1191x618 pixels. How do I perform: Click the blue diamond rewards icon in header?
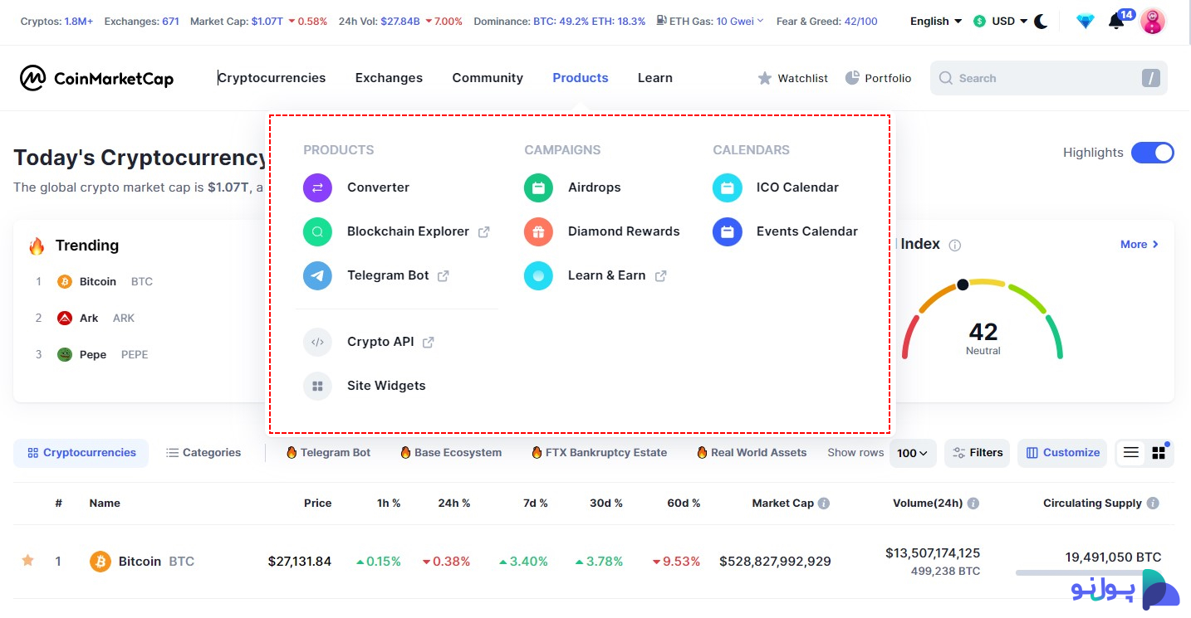(x=1086, y=22)
